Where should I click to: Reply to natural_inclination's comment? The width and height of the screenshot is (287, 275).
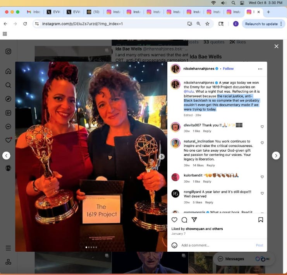click(211, 165)
